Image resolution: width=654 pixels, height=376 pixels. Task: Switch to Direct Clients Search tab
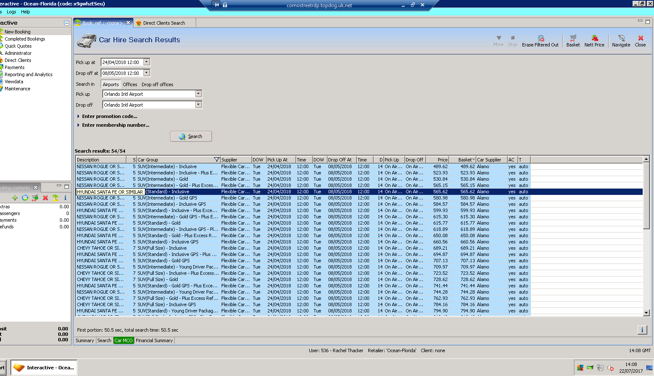[x=163, y=23]
